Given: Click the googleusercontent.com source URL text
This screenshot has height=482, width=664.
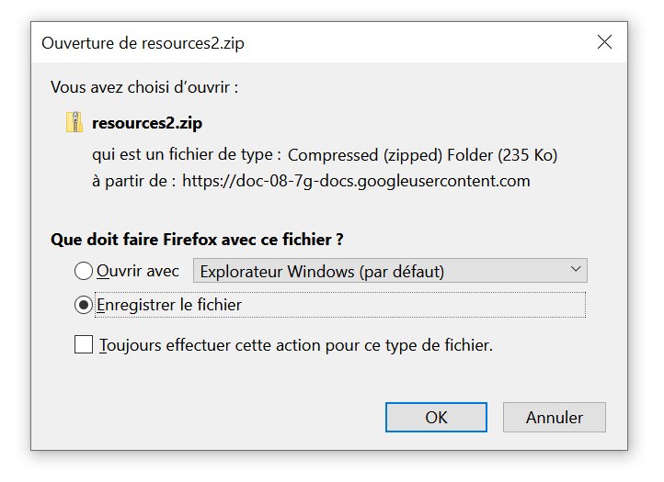Looking at the screenshot, I should coord(356,181).
